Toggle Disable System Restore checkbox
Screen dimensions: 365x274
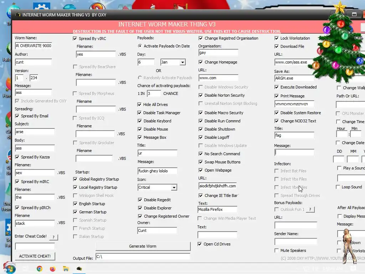click(276, 113)
